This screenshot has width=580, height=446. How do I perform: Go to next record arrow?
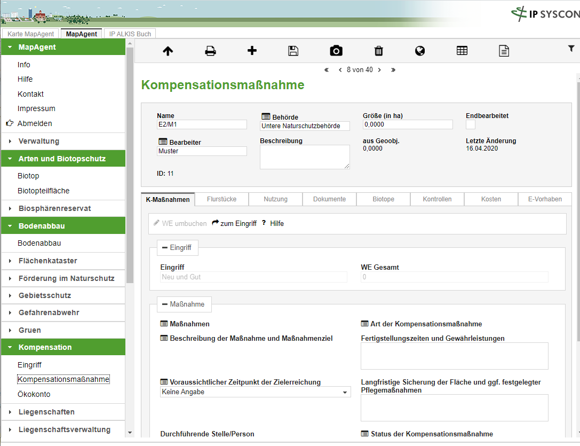[379, 70]
